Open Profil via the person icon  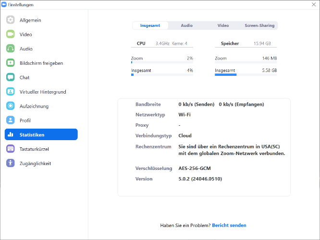click(x=11, y=120)
